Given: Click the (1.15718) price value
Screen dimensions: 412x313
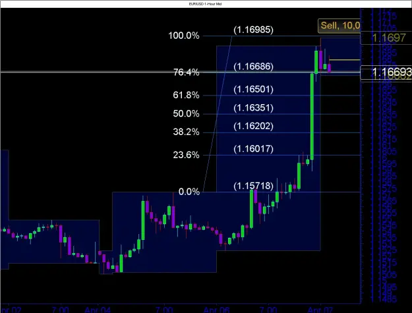Looking at the screenshot, I should click(x=253, y=186).
